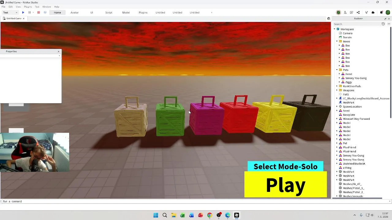Switch to the Home ribbon tab
The image size is (392, 220).
click(x=57, y=13)
